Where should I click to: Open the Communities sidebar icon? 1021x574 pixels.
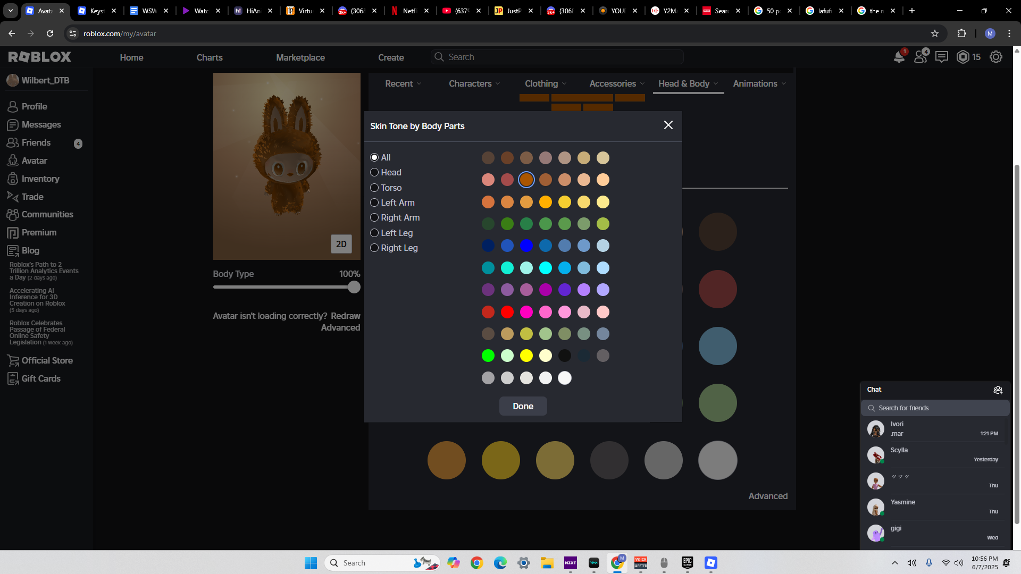coord(13,215)
